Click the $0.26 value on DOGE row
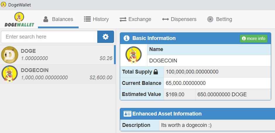275x133 pixels. (106, 58)
